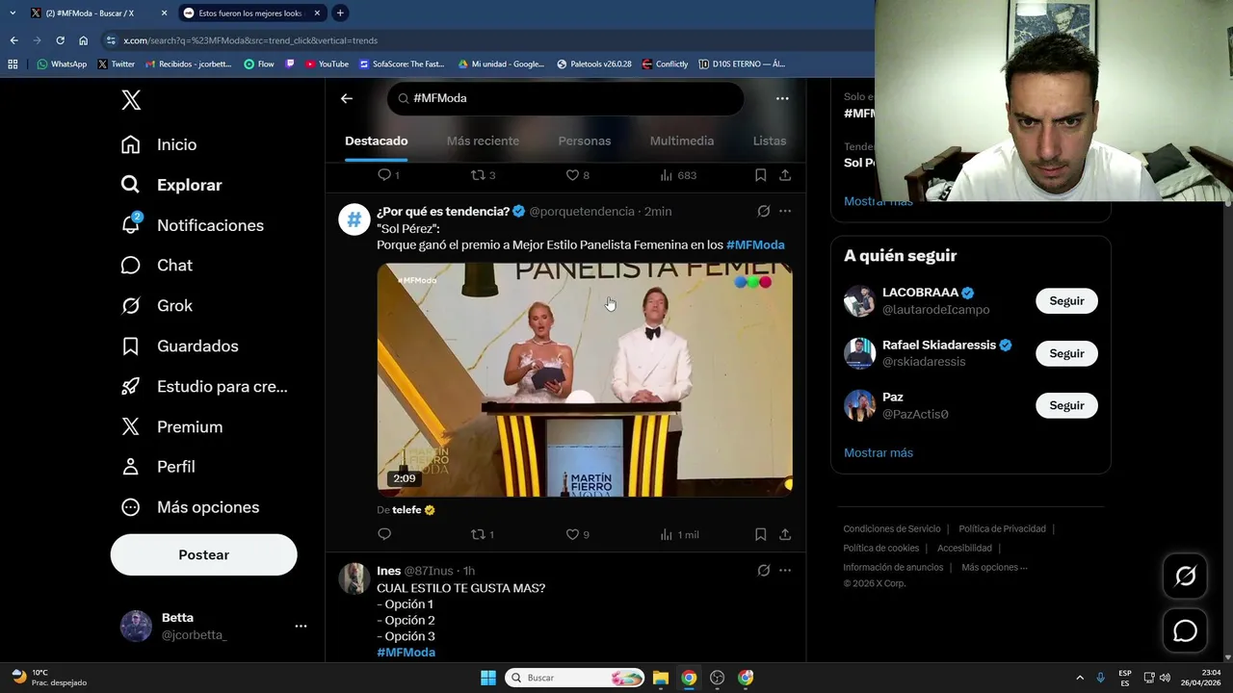
Task: Play the Panelista Femenina video thumbnail
Action: point(585,380)
